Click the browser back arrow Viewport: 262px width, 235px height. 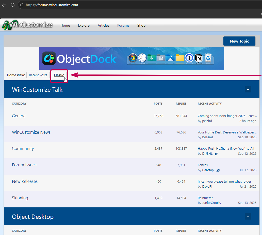point(4,5)
